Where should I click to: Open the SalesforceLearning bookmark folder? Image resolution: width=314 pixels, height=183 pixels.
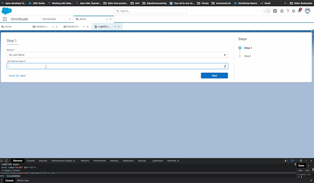154,3
